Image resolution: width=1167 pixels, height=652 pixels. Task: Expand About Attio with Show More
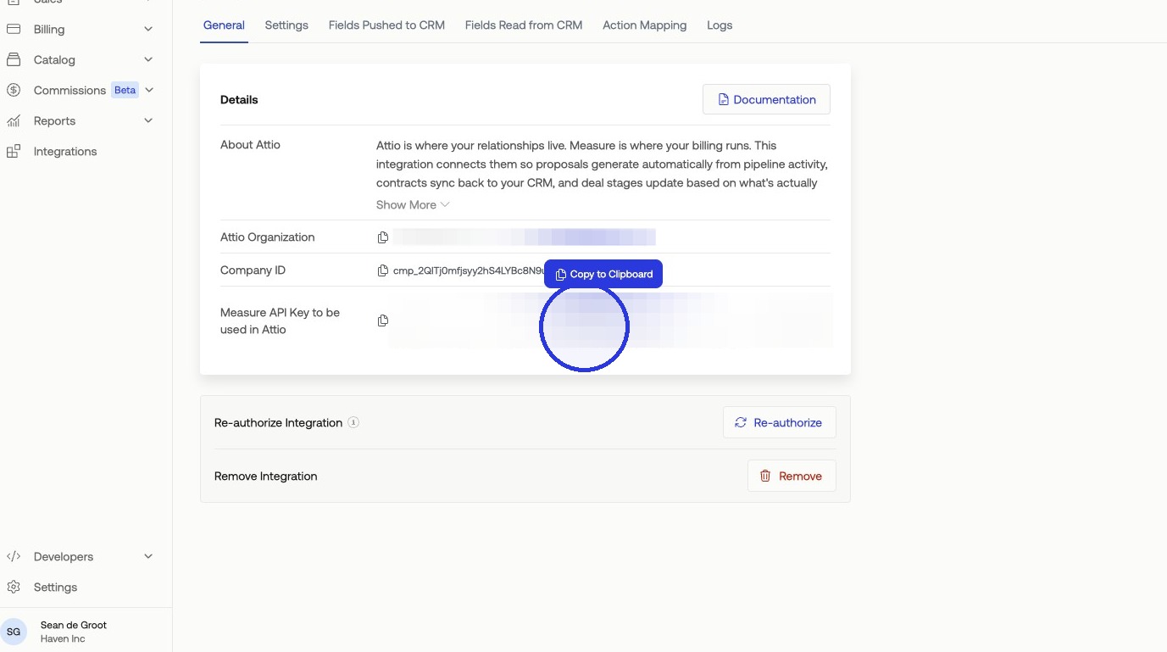[413, 204]
